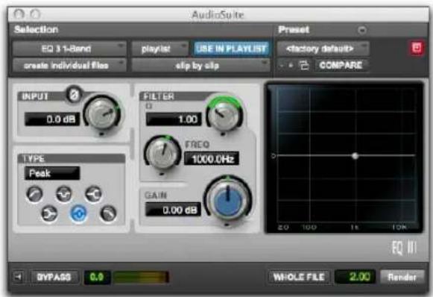Toggle the input phase invert Ø button

75,95
